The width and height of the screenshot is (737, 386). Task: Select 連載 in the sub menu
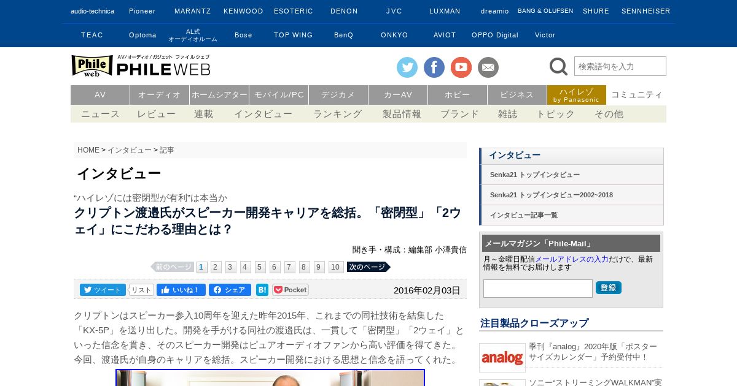(x=204, y=114)
